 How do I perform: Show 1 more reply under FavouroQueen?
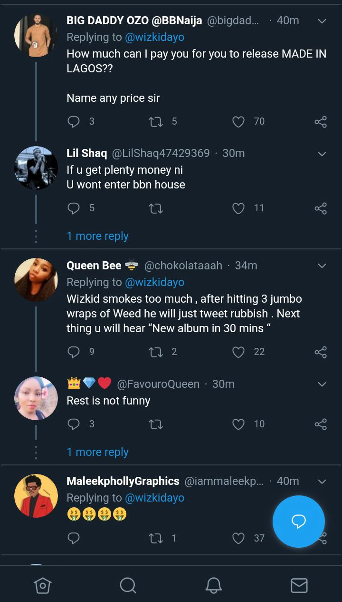pos(97,452)
